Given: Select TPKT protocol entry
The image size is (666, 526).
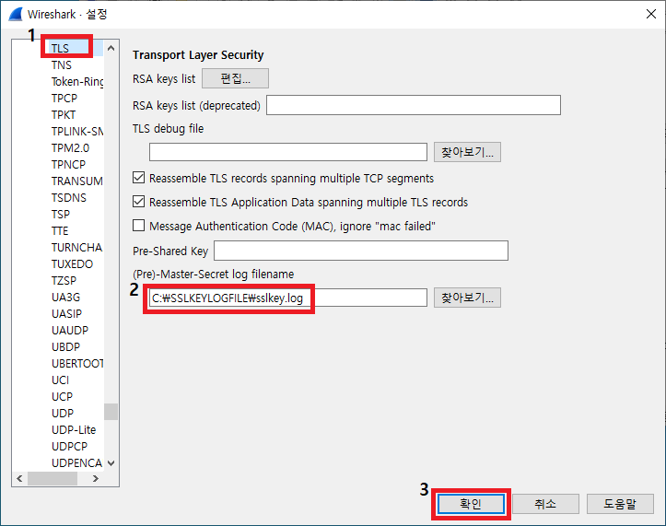Looking at the screenshot, I should (64, 115).
